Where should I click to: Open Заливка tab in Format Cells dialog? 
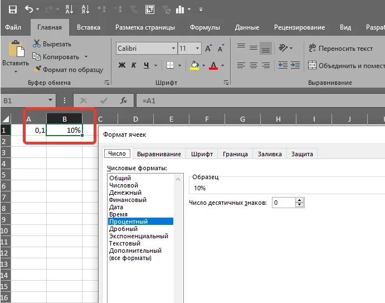(270, 154)
